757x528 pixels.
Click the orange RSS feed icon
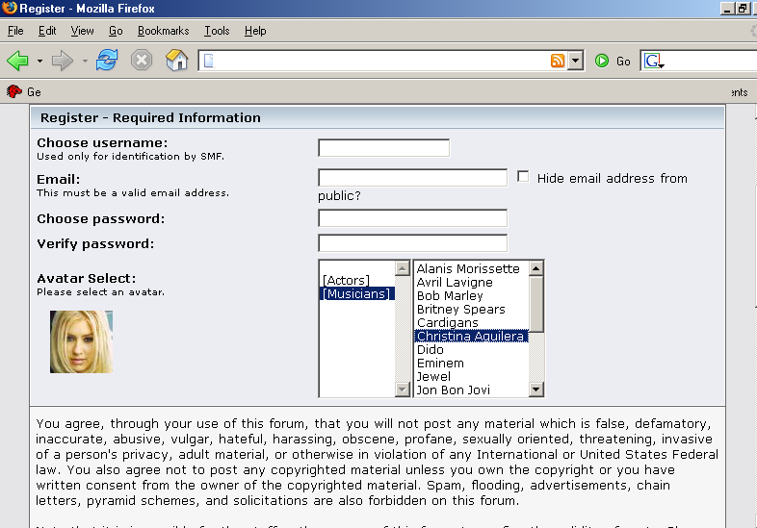pos(558,61)
